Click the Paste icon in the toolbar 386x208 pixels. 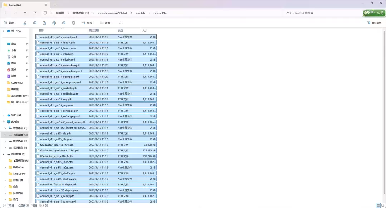(x=44, y=23)
